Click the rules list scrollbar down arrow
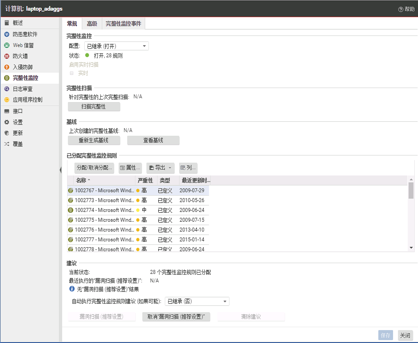The image size is (418, 343). (411, 248)
